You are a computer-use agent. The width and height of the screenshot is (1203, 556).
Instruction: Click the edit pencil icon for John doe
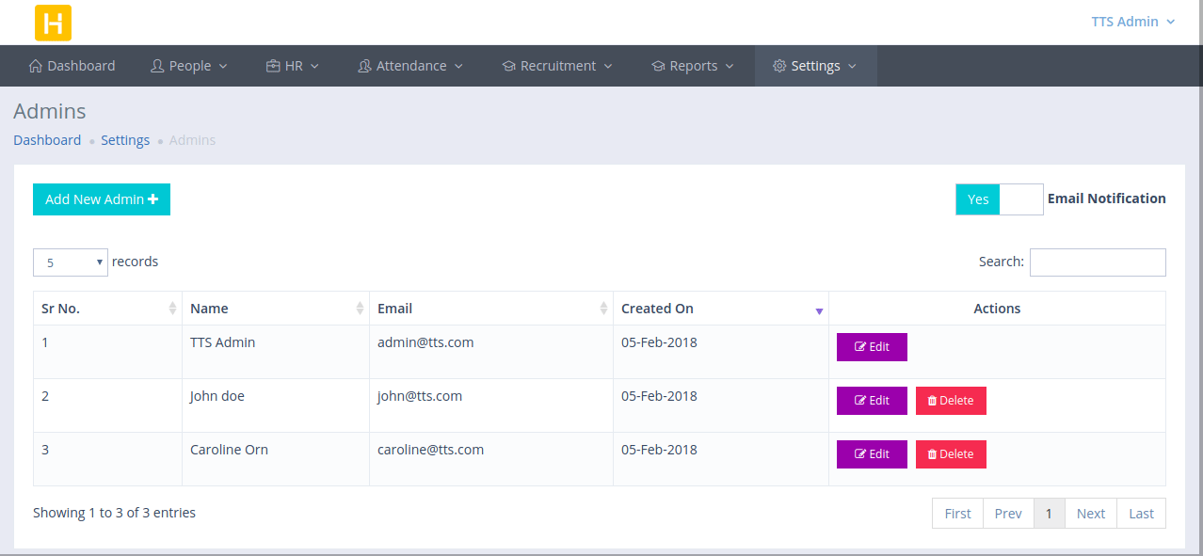pos(858,400)
